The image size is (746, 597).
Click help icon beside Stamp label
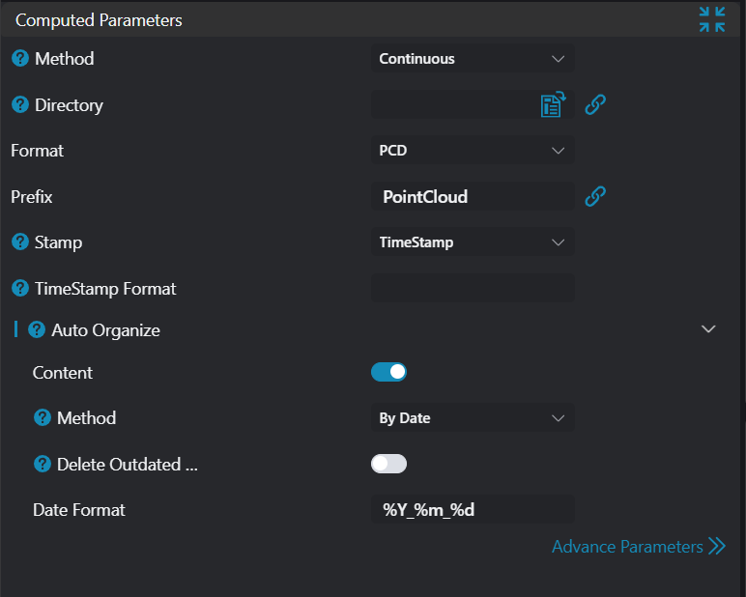[x=20, y=242]
